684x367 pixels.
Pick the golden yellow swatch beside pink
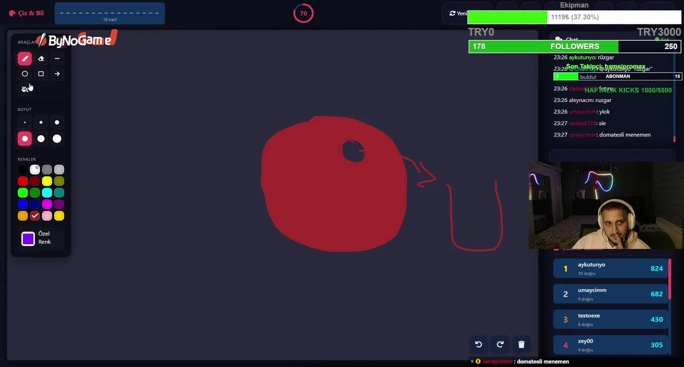59,216
